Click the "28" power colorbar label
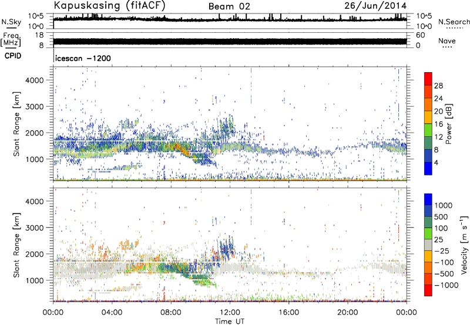The height and width of the screenshot is (325, 470). coord(438,86)
